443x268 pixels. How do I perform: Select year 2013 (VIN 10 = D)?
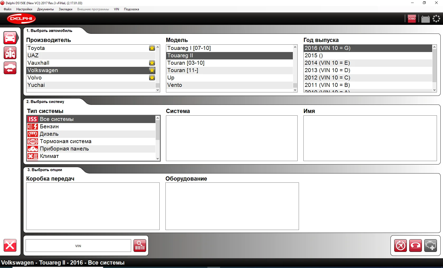pos(368,70)
